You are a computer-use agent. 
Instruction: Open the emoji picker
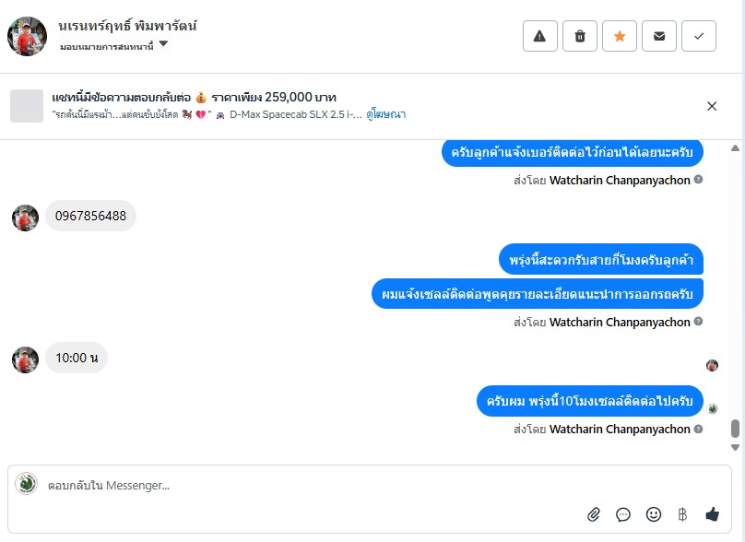coord(654,514)
